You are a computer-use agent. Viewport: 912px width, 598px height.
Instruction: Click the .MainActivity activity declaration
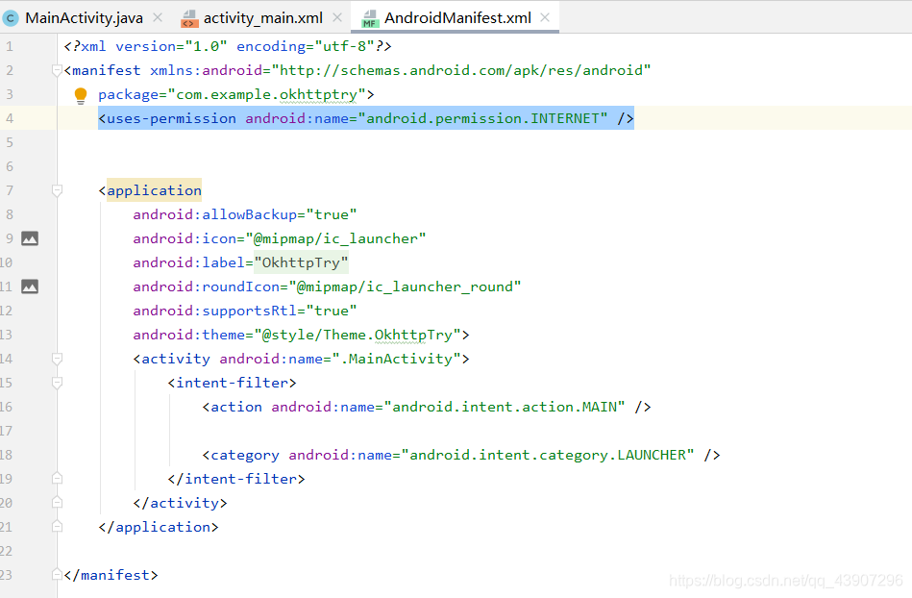(302, 359)
